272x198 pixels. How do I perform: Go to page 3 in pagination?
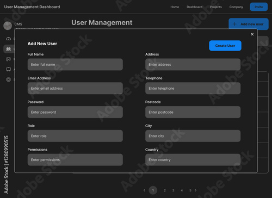(x=173, y=190)
